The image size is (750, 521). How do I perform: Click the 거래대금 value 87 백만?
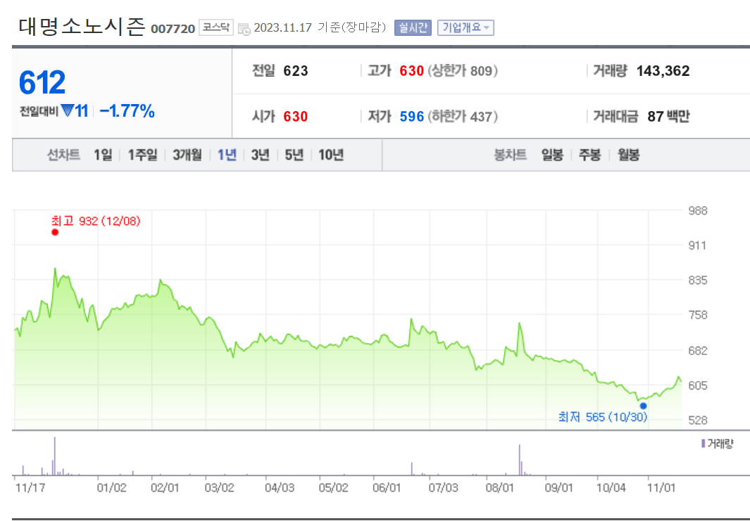coord(669,117)
